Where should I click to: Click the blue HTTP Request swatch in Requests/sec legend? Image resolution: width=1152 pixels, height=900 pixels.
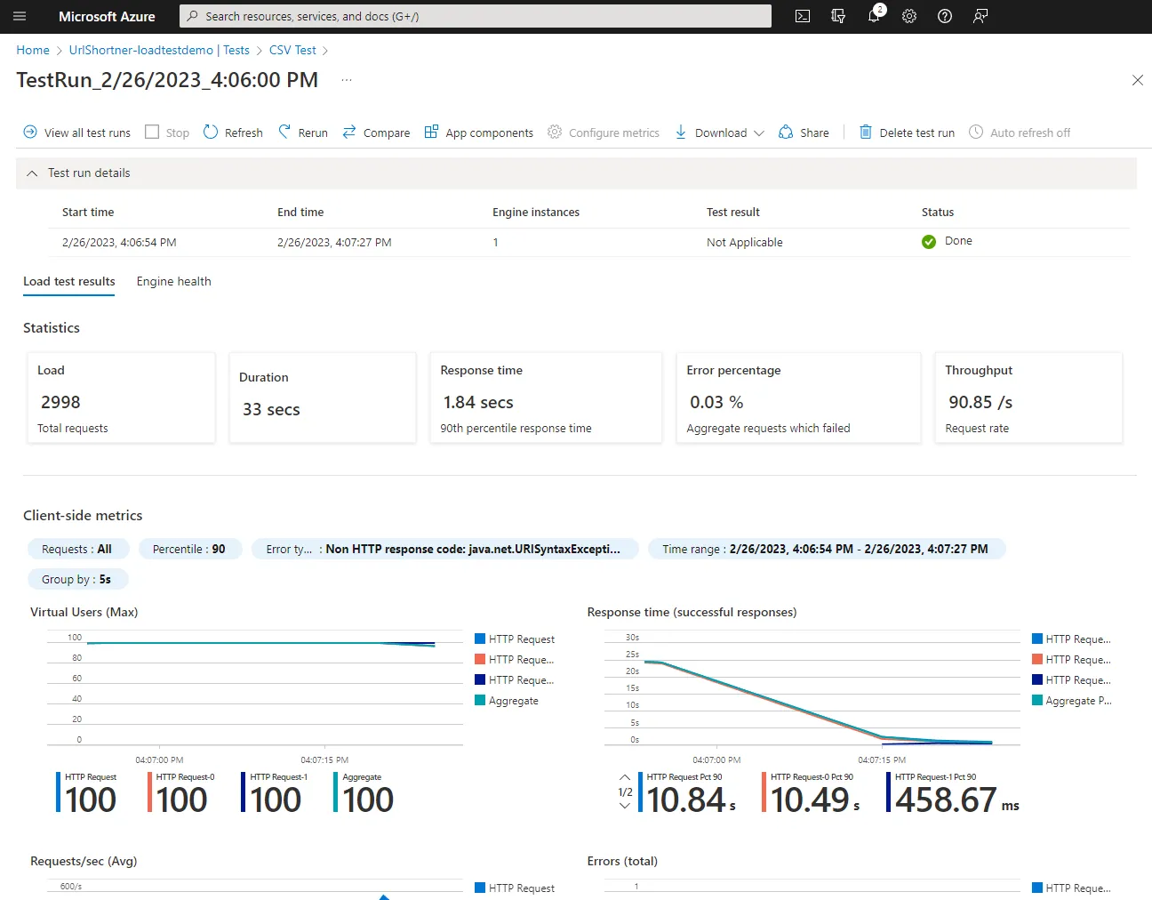(480, 888)
